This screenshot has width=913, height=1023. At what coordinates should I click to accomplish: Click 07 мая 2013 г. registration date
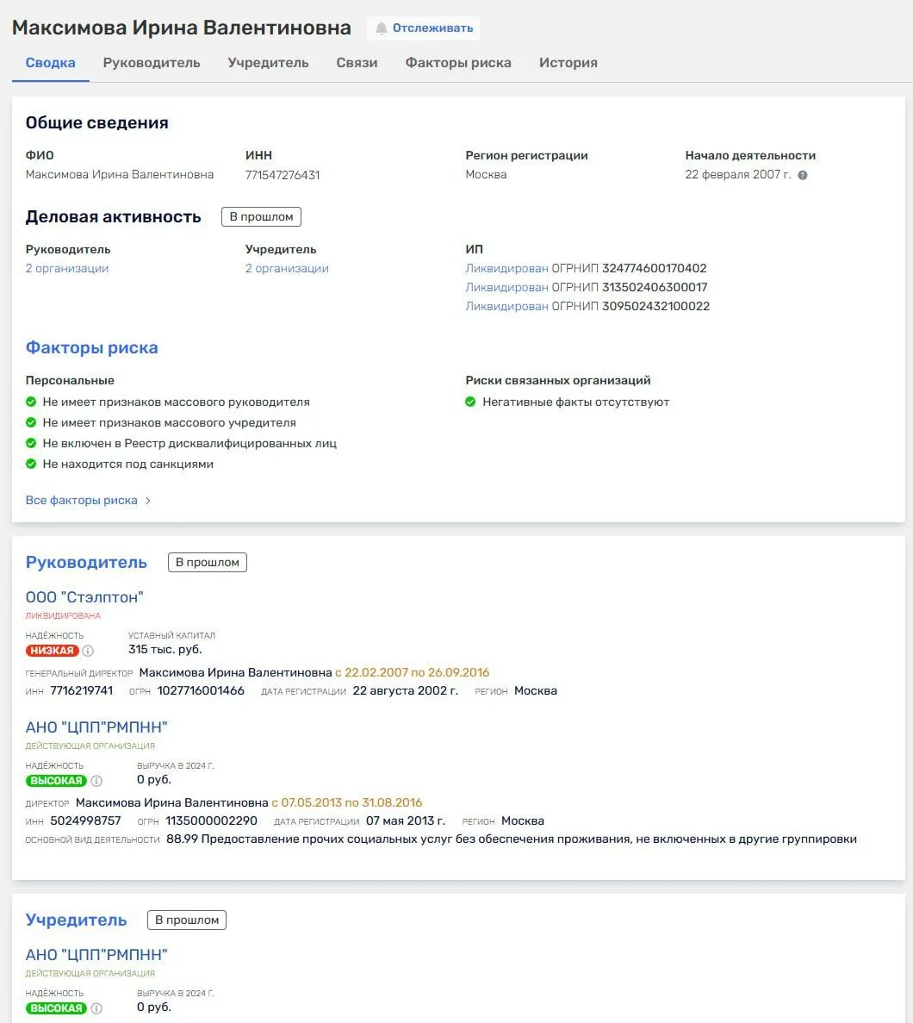coord(405,821)
